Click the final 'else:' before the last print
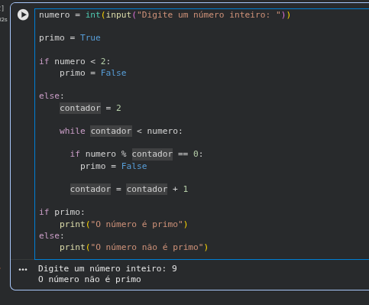 coord(51,235)
